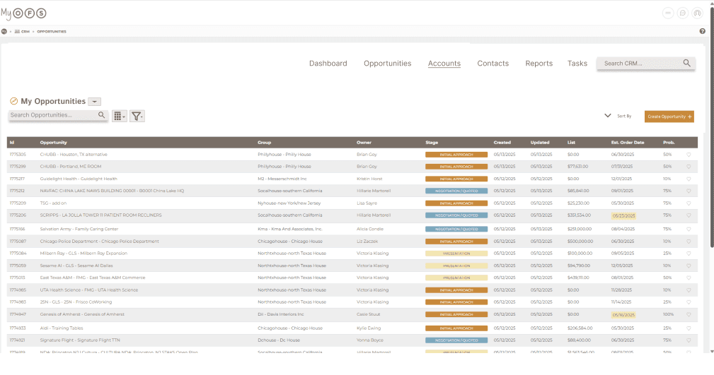714x375 pixels.
Task: Sort by the Stage column header
Action: [x=432, y=142]
